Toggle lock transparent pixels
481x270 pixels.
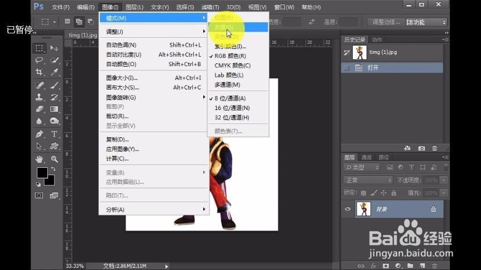(363, 193)
